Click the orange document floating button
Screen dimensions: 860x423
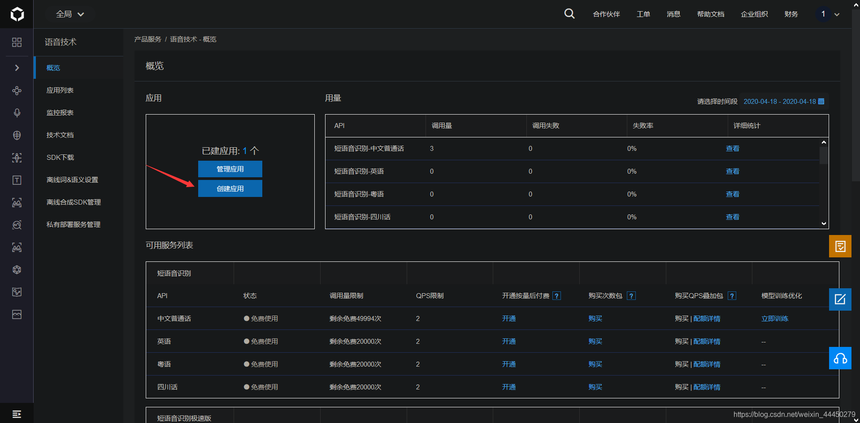(840, 246)
